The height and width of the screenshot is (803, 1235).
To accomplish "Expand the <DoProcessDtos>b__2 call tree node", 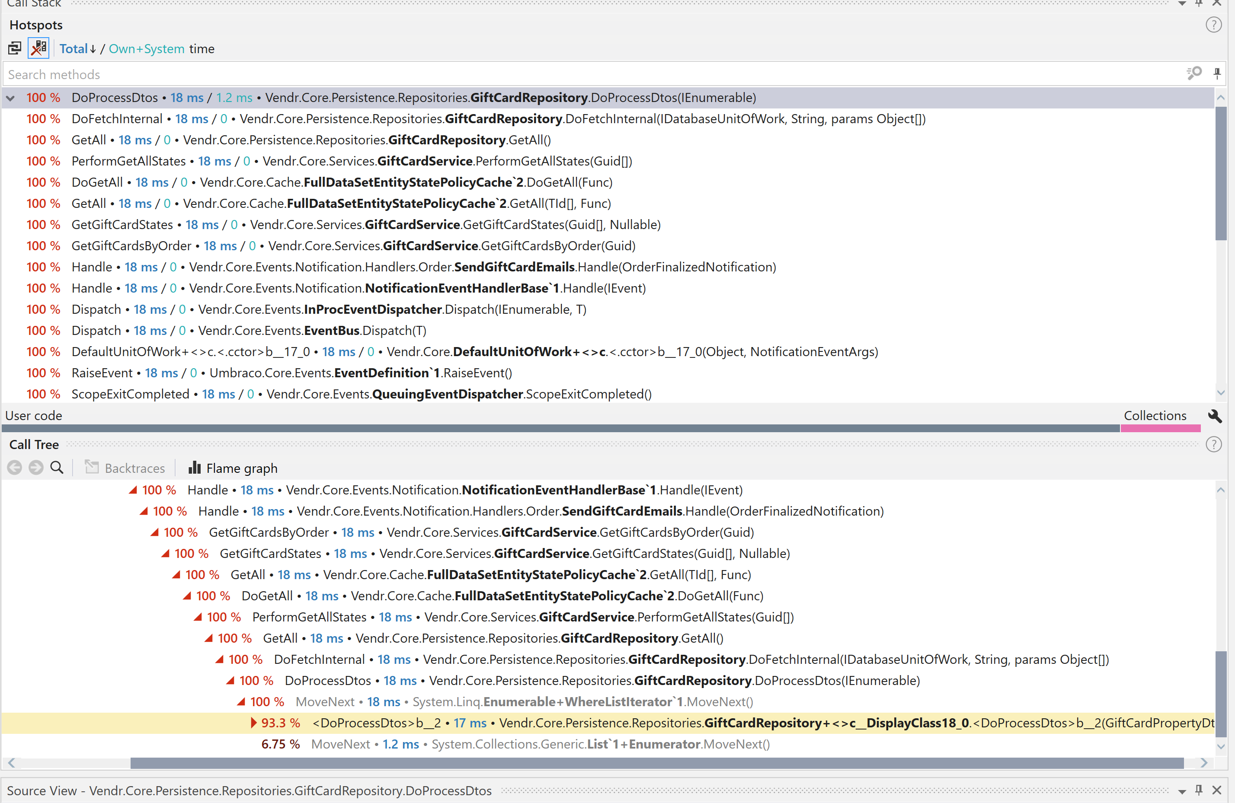I will [x=253, y=723].
